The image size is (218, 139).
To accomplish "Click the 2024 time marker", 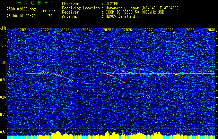I will [x=86, y=30].
